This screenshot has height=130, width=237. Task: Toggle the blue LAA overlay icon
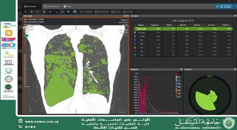pyautogui.click(x=69, y=12)
